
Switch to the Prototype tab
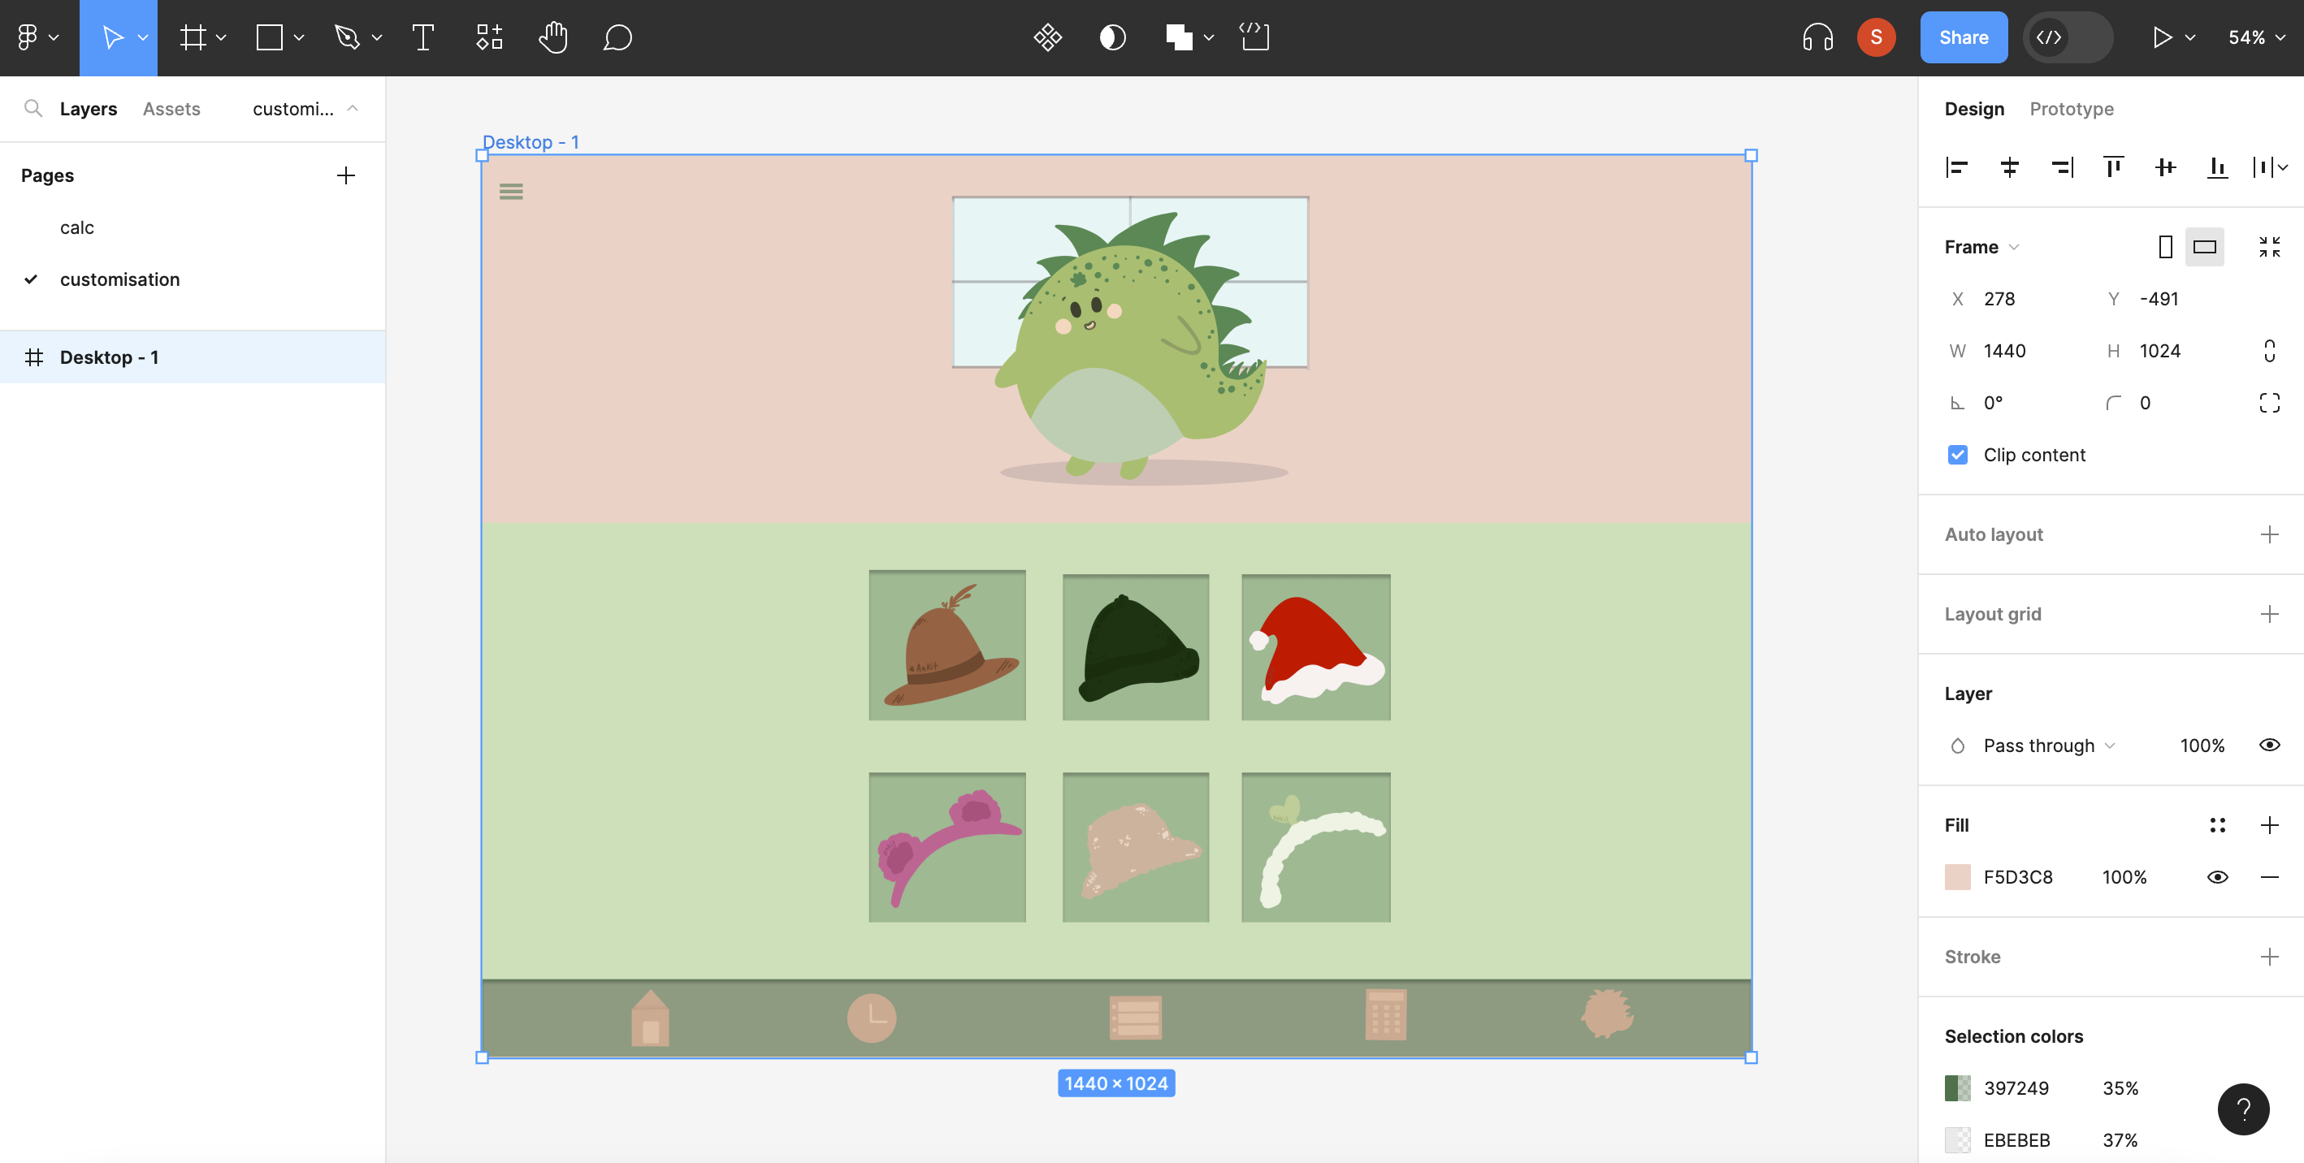2071,109
